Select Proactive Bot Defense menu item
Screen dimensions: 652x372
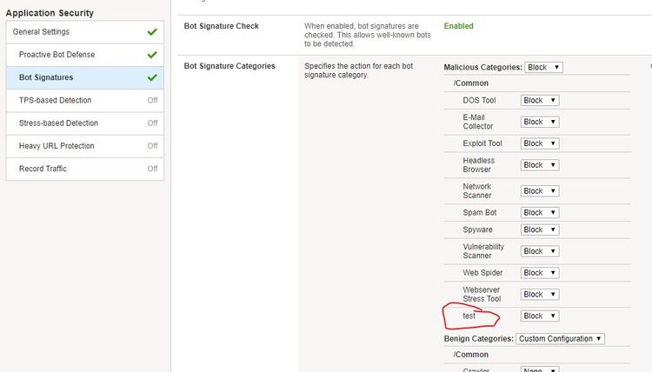(57, 55)
